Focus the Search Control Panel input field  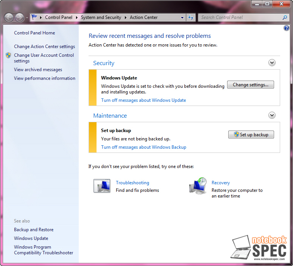tap(240, 17)
